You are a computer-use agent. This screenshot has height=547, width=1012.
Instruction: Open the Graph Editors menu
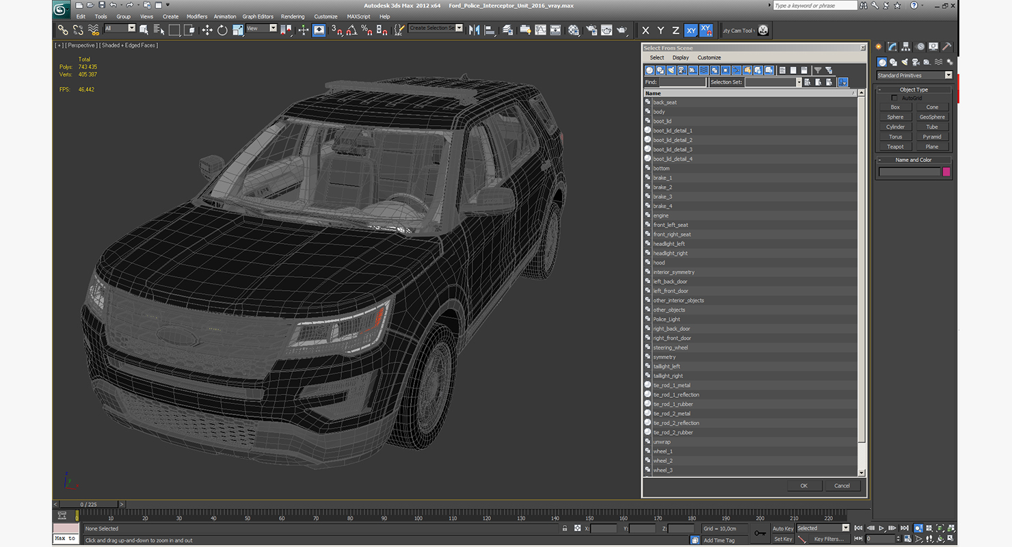point(258,16)
